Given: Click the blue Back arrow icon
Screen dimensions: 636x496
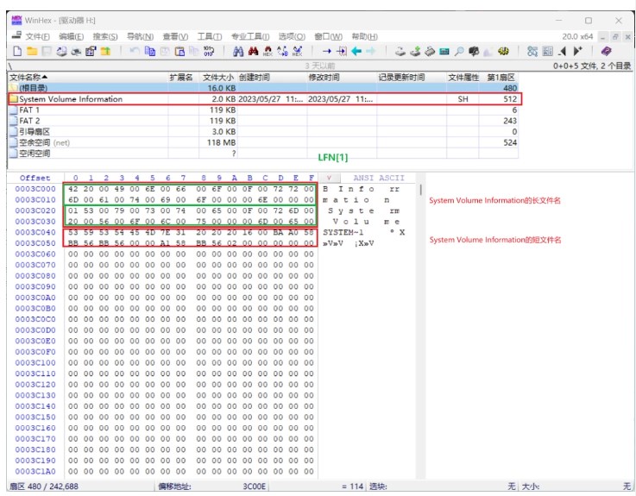Looking at the screenshot, I should click(355, 51).
